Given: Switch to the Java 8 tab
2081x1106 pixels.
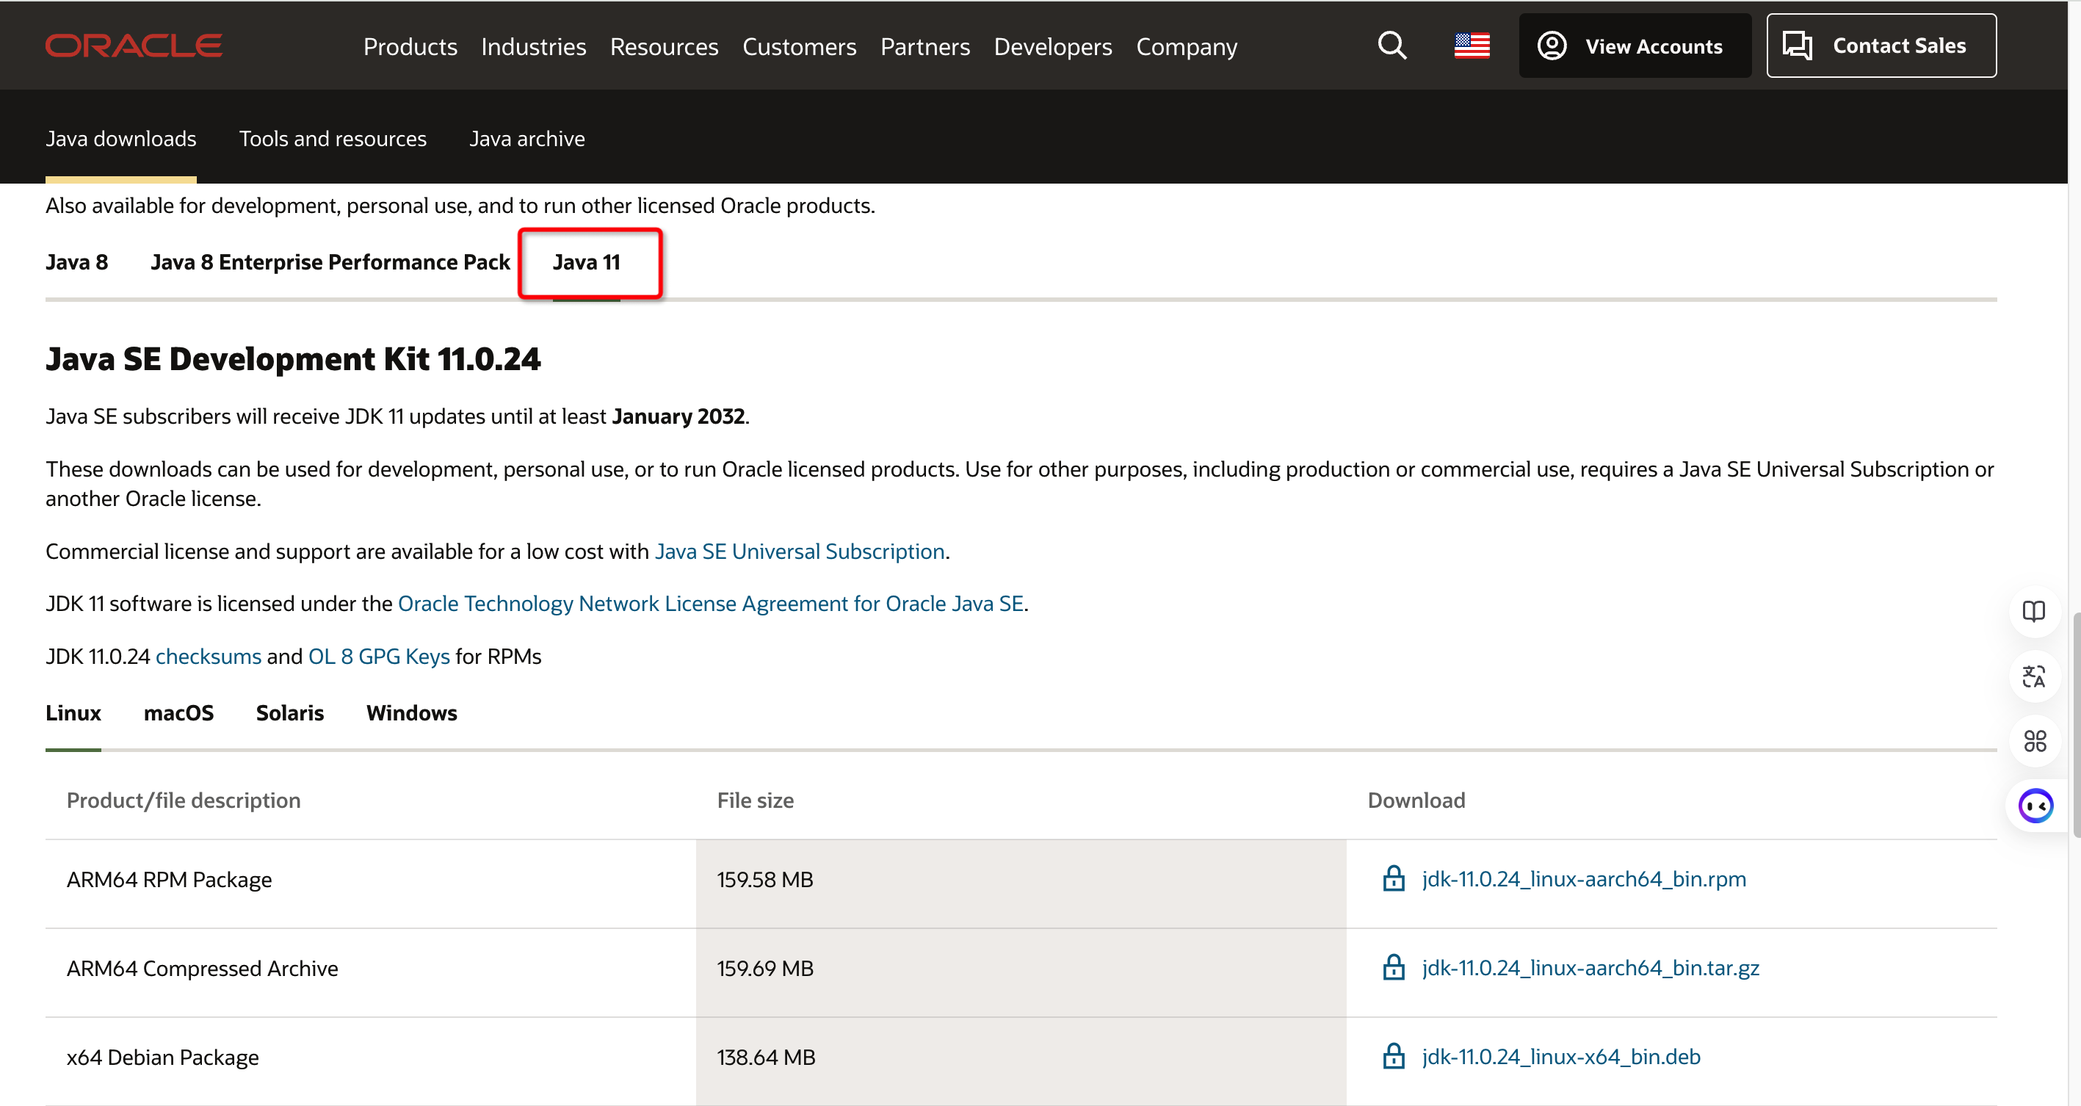Looking at the screenshot, I should [x=77, y=263].
